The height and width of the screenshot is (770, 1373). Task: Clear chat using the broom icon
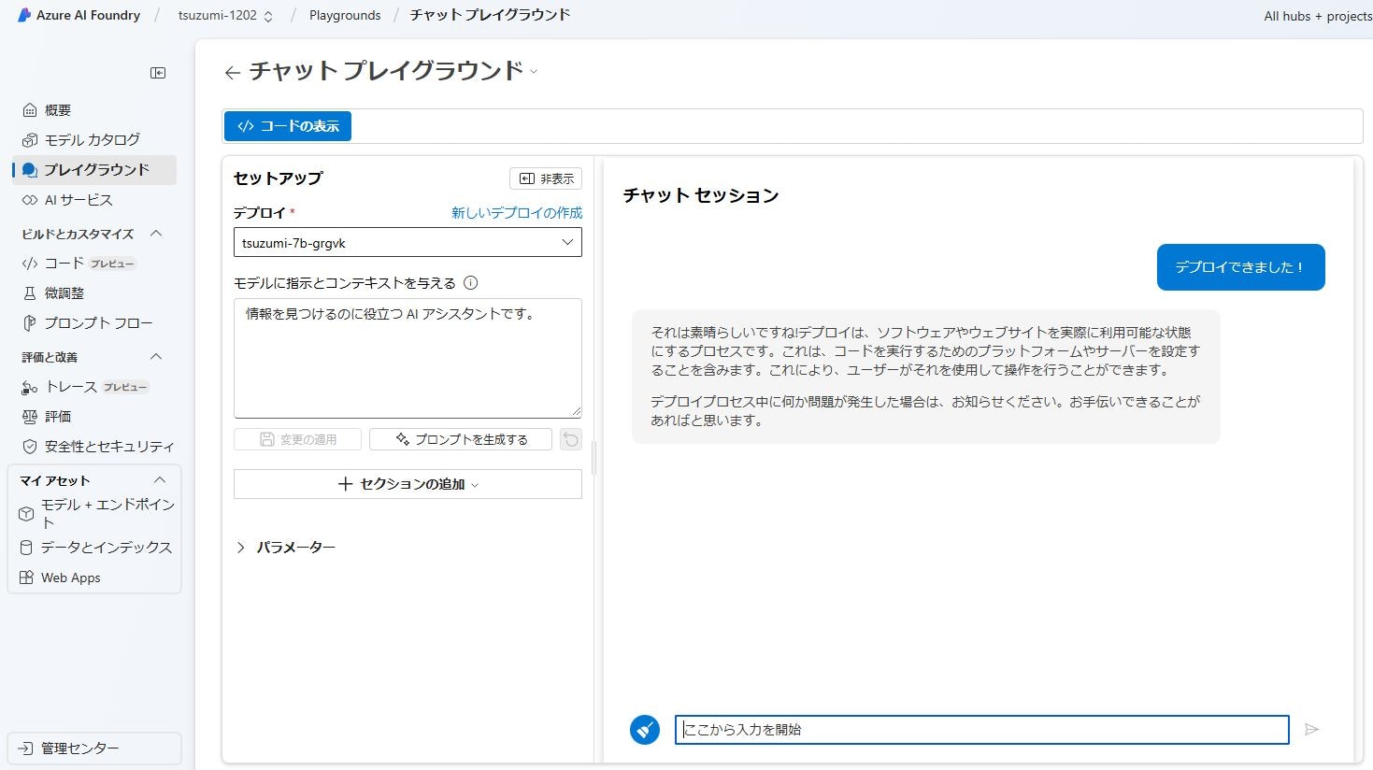pos(645,729)
